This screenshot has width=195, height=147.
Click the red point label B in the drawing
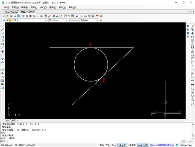pyautogui.click(x=104, y=80)
